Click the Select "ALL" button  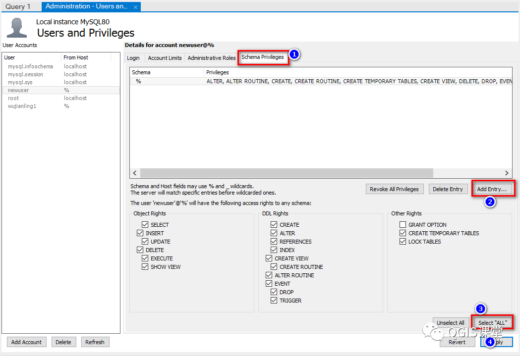pos(492,322)
